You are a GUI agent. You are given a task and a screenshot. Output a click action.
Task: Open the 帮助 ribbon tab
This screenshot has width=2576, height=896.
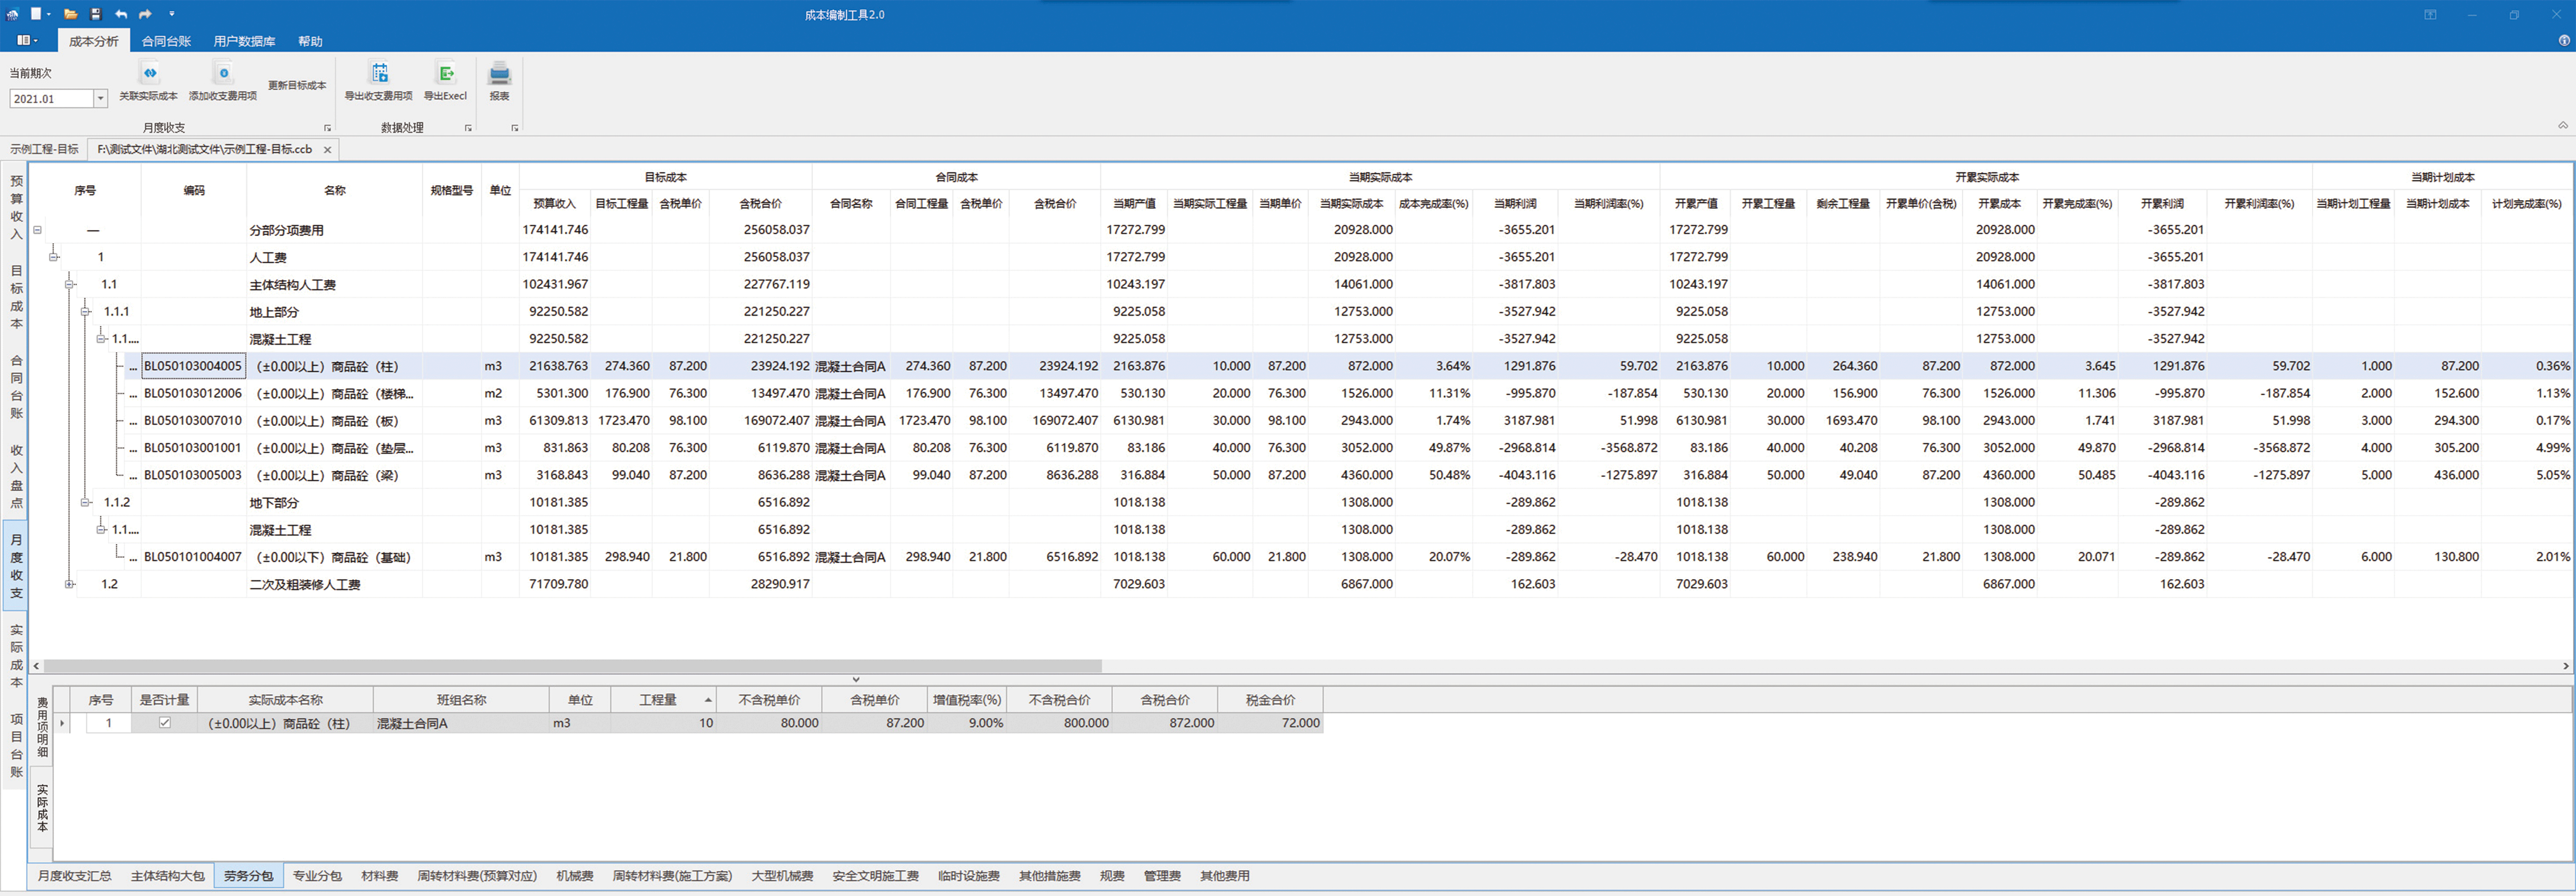(310, 41)
